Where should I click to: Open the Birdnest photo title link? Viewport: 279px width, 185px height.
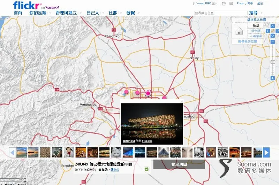click(x=129, y=141)
